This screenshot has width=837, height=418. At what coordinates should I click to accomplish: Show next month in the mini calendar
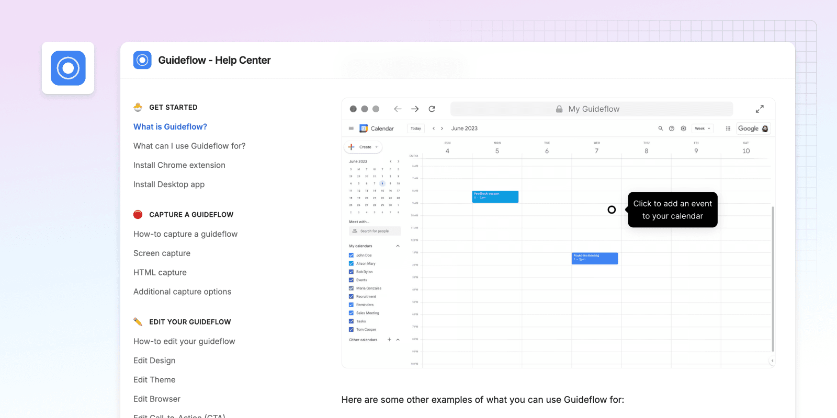click(x=398, y=161)
